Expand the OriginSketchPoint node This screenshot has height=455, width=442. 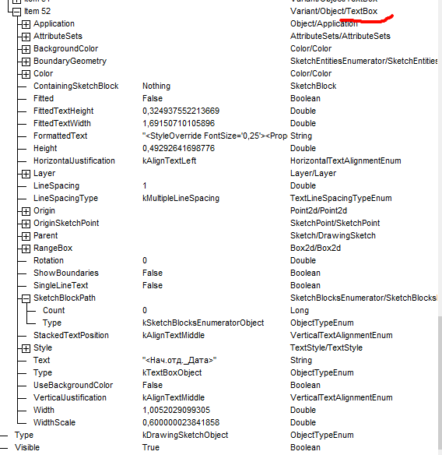(26, 224)
